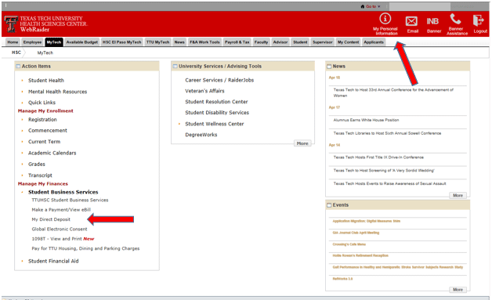
Task: Open the Applicants tab
Action: pyautogui.click(x=374, y=42)
